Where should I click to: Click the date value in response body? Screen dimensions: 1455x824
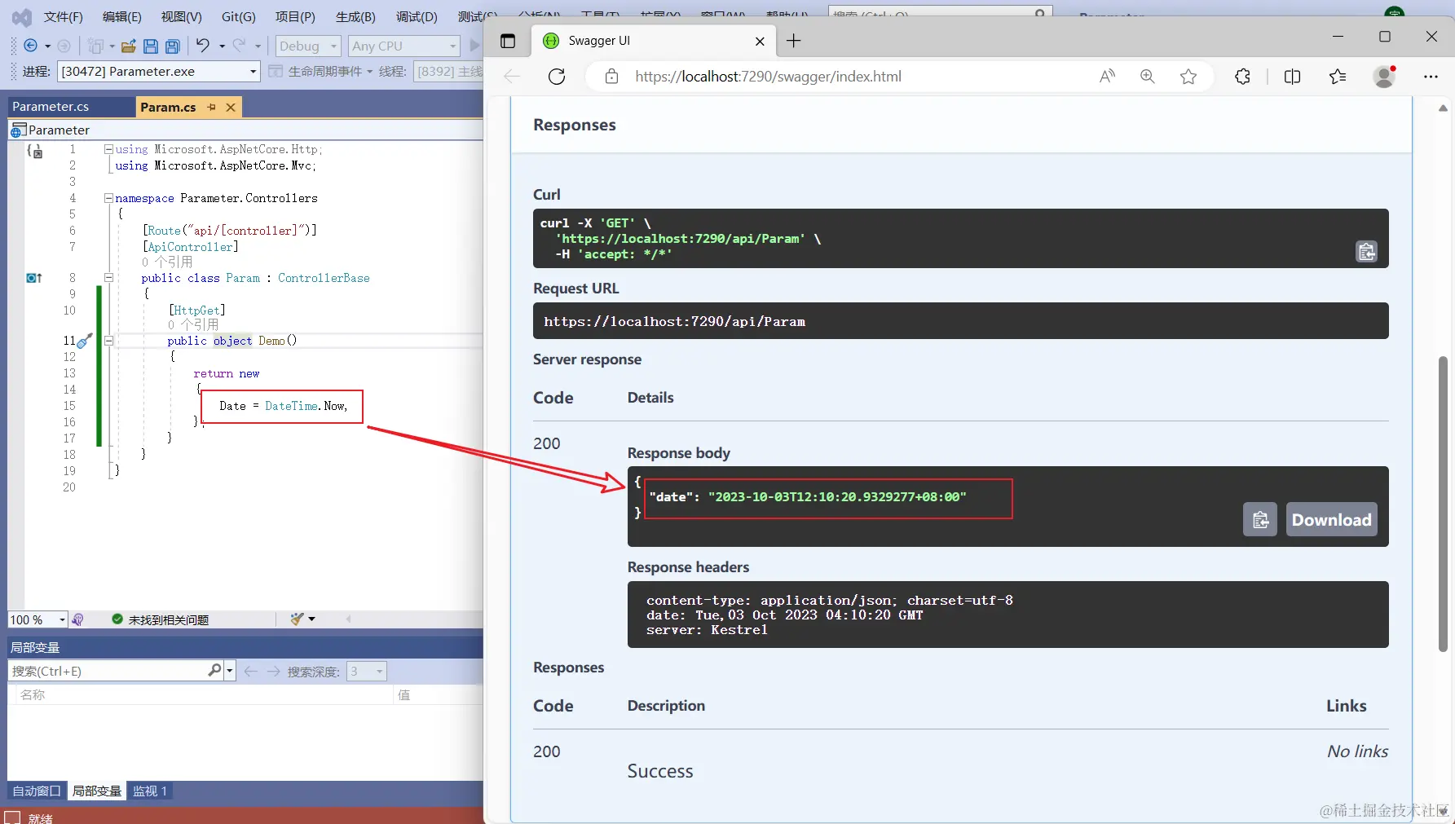coord(837,496)
